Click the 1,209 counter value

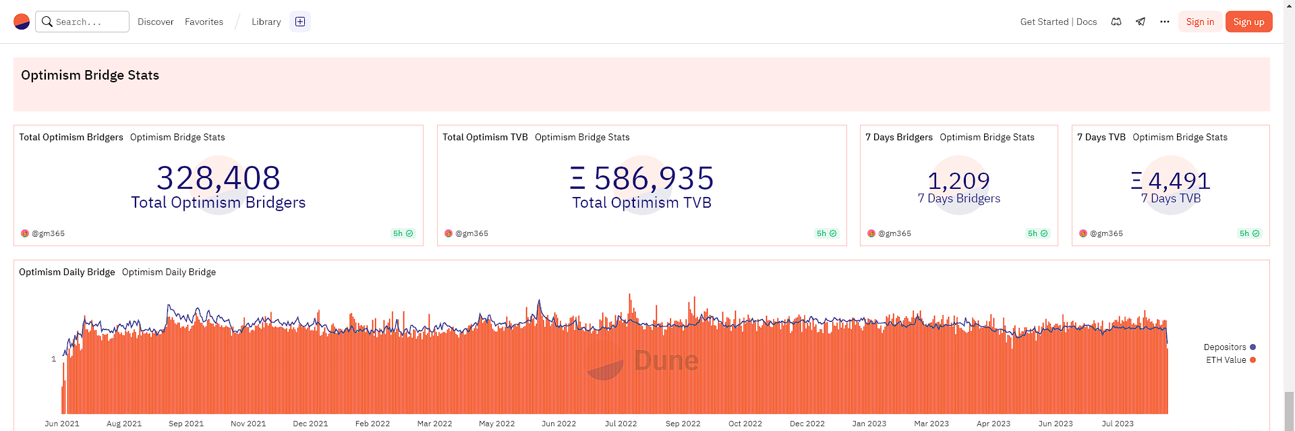coord(959,181)
